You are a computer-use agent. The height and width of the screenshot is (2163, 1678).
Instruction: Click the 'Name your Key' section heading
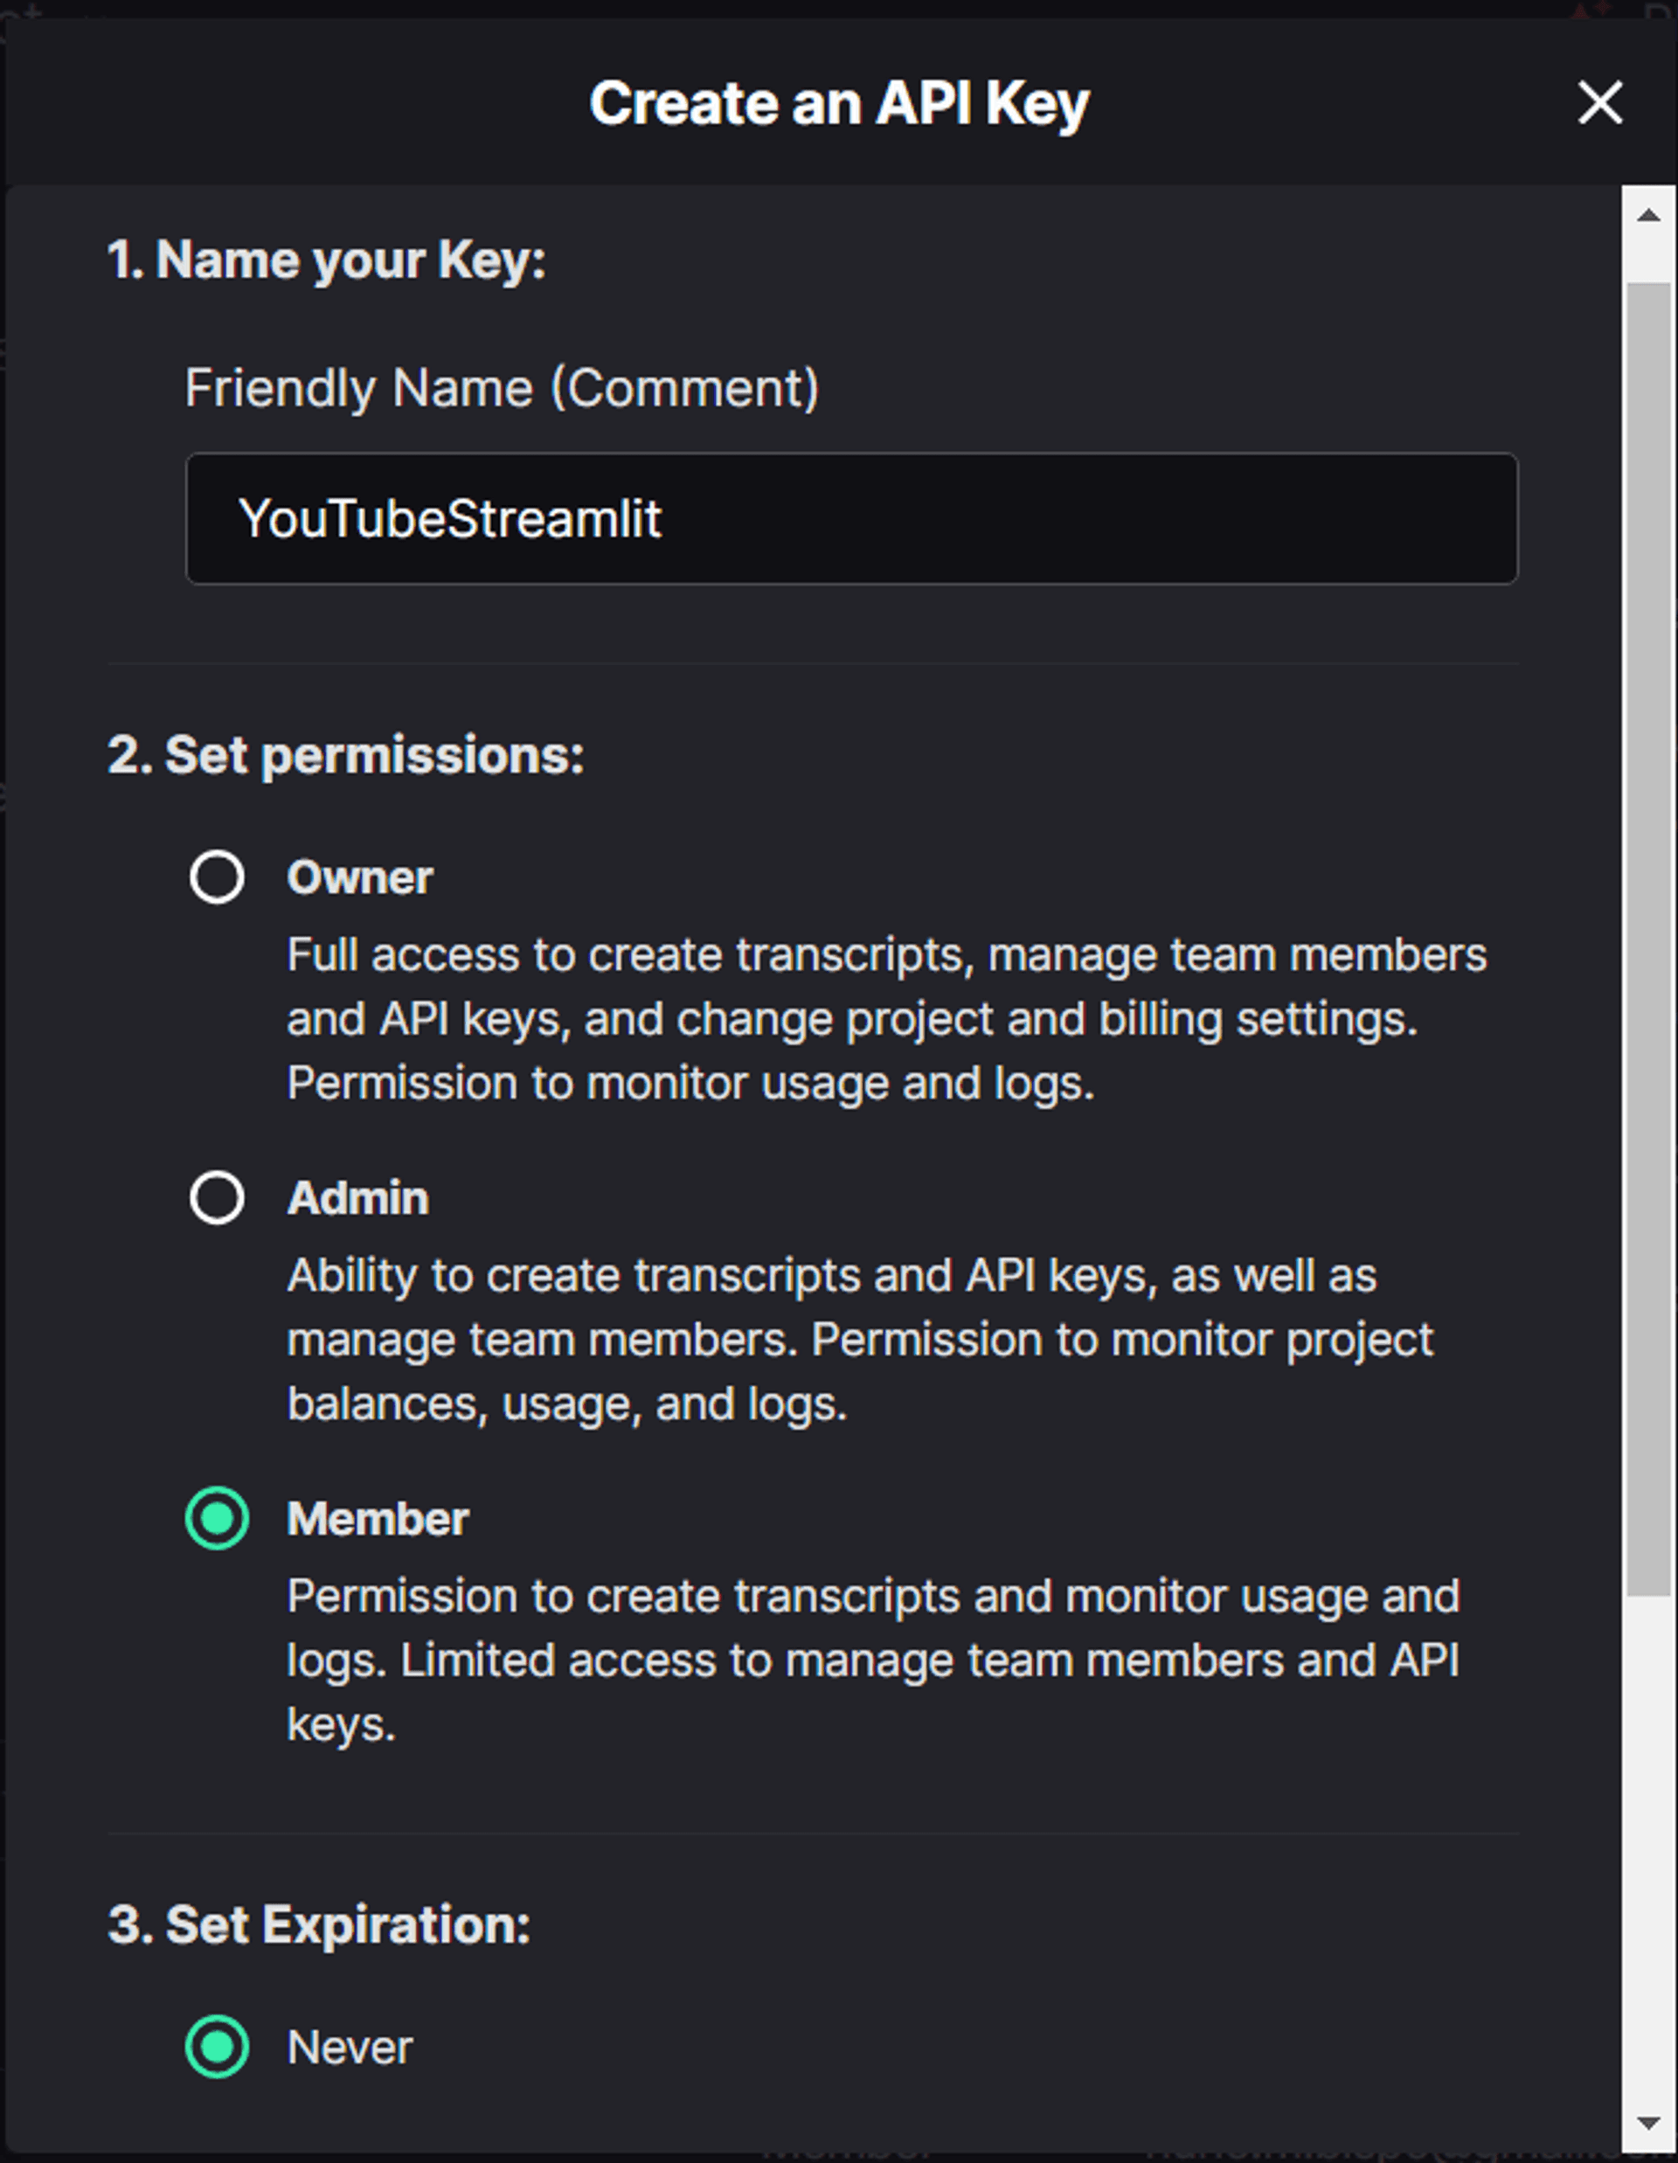click(x=327, y=260)
